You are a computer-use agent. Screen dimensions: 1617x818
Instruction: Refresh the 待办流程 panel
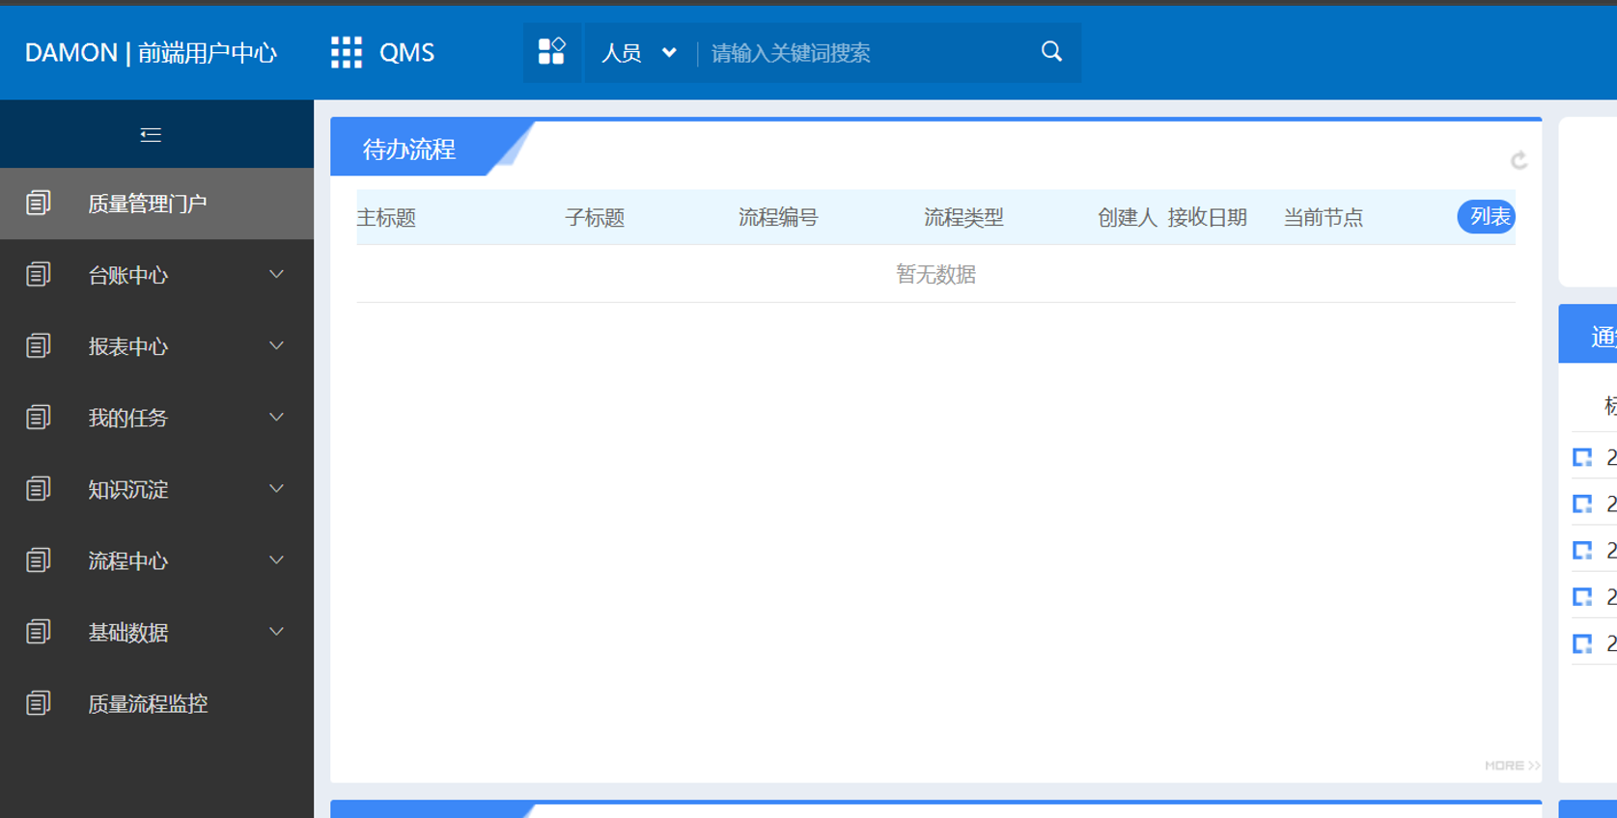[1518, 160]
